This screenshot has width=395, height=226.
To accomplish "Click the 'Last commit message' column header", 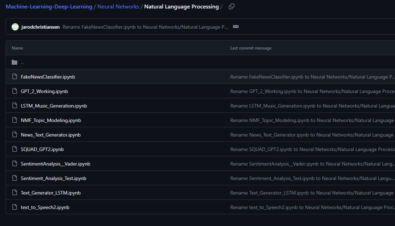I will pos(251,48).
